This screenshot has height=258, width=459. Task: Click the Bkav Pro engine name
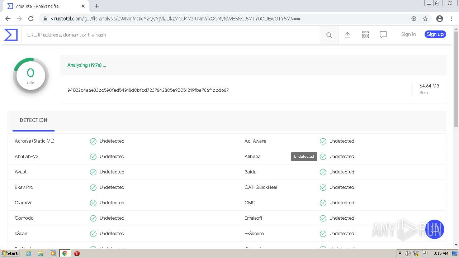coord(24,187)
